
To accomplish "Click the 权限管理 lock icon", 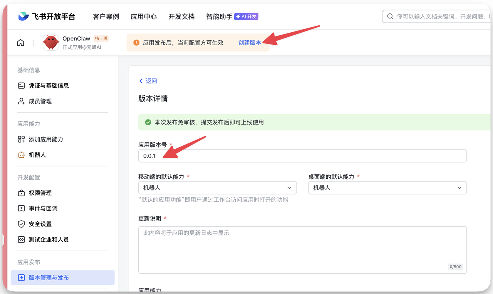I will (22, 193).
